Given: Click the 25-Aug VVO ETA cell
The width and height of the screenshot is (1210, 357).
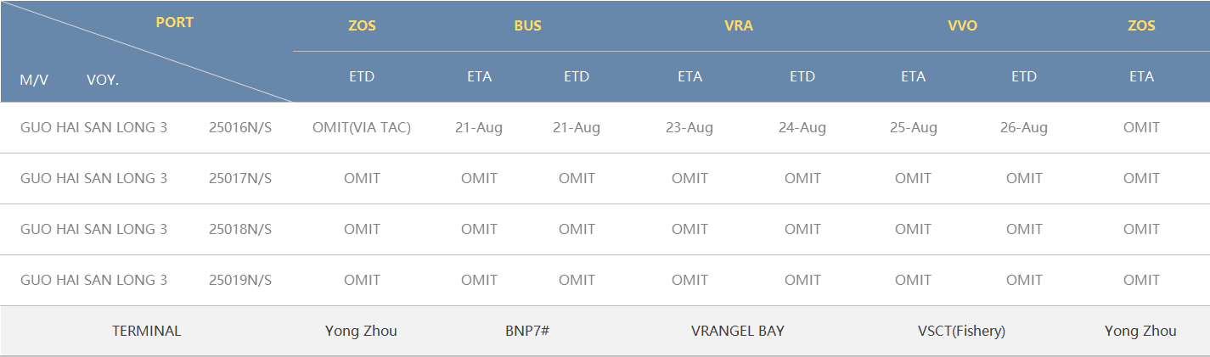Looking at the screenshot, I should coord(914,128).
